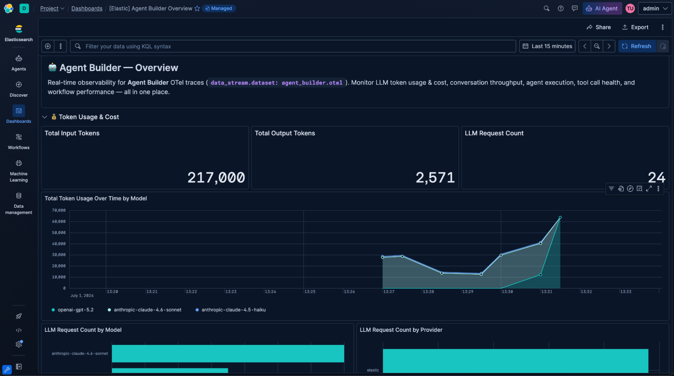Open dashboard more options menu near Export

(x=663, y=27)
